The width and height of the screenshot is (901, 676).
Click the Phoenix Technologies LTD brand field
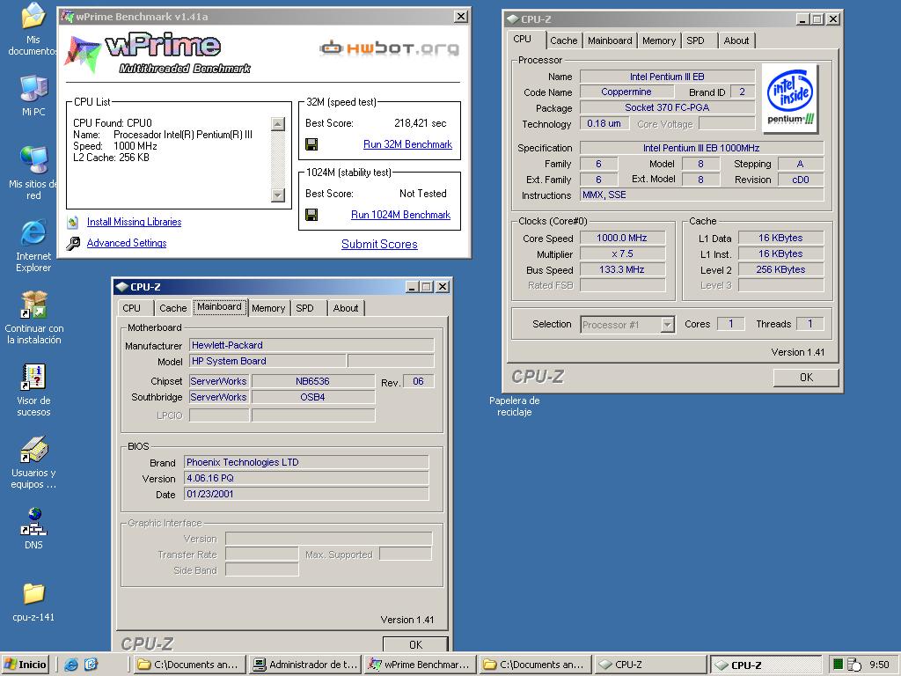tap(306, 462)
